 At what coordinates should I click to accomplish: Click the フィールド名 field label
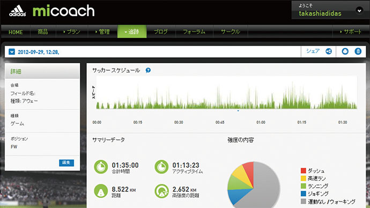pos(23,93)
